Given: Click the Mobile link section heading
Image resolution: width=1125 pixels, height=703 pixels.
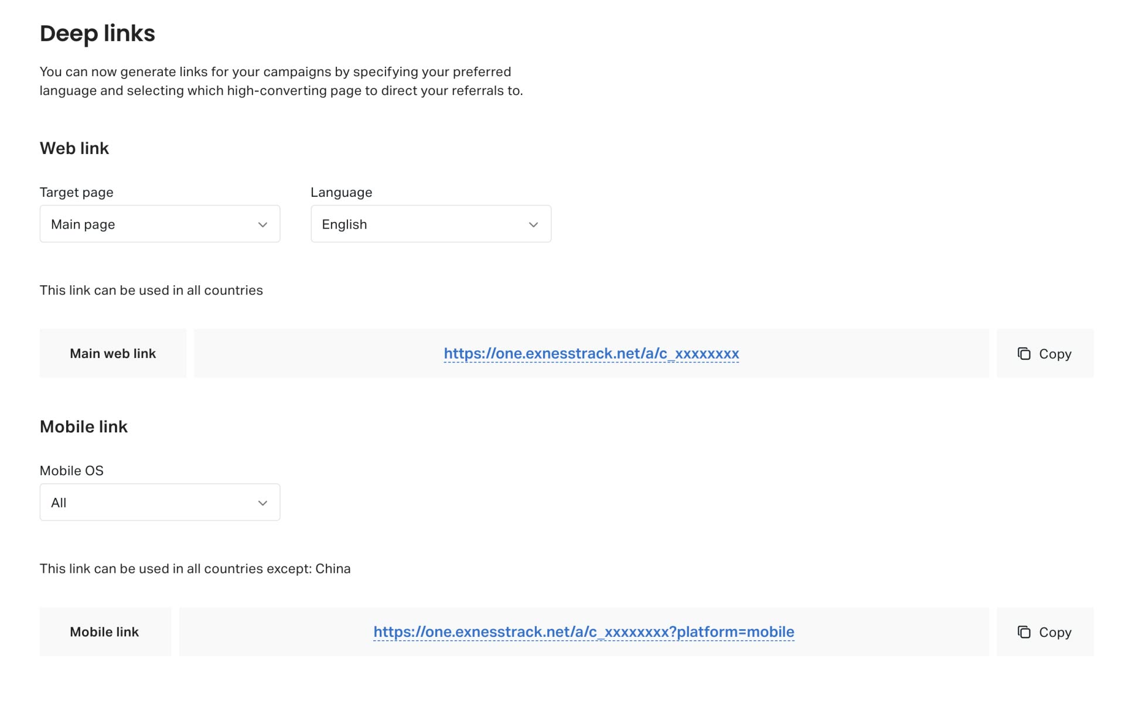Looking at the screenshot, I should 84,426.
